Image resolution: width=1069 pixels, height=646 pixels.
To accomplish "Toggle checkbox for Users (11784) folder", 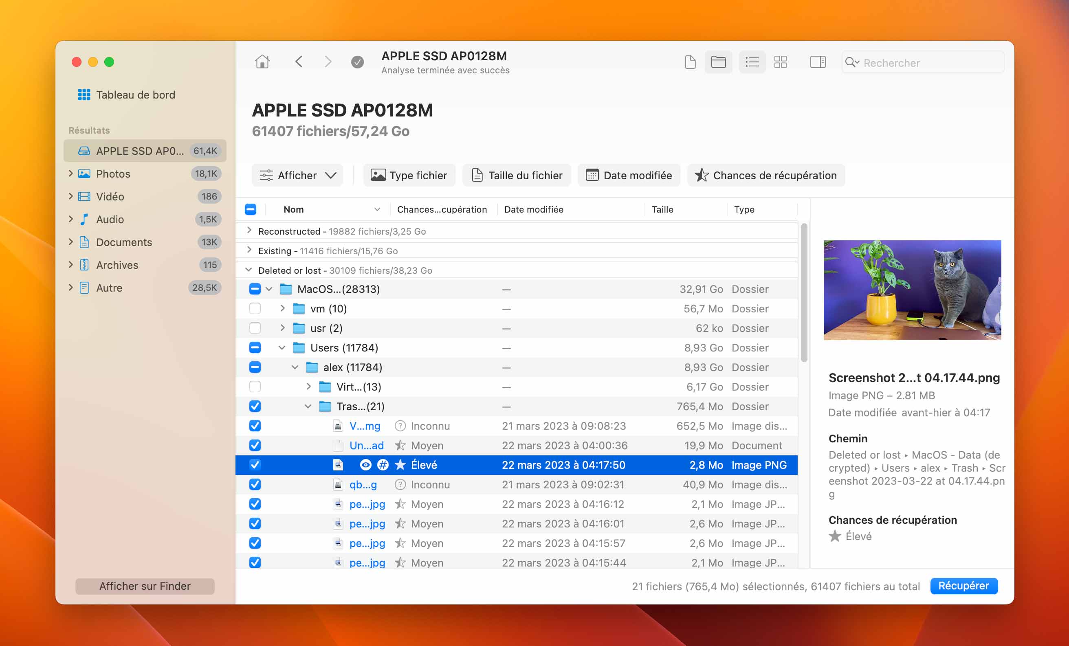I will click(x=255, y=347).
